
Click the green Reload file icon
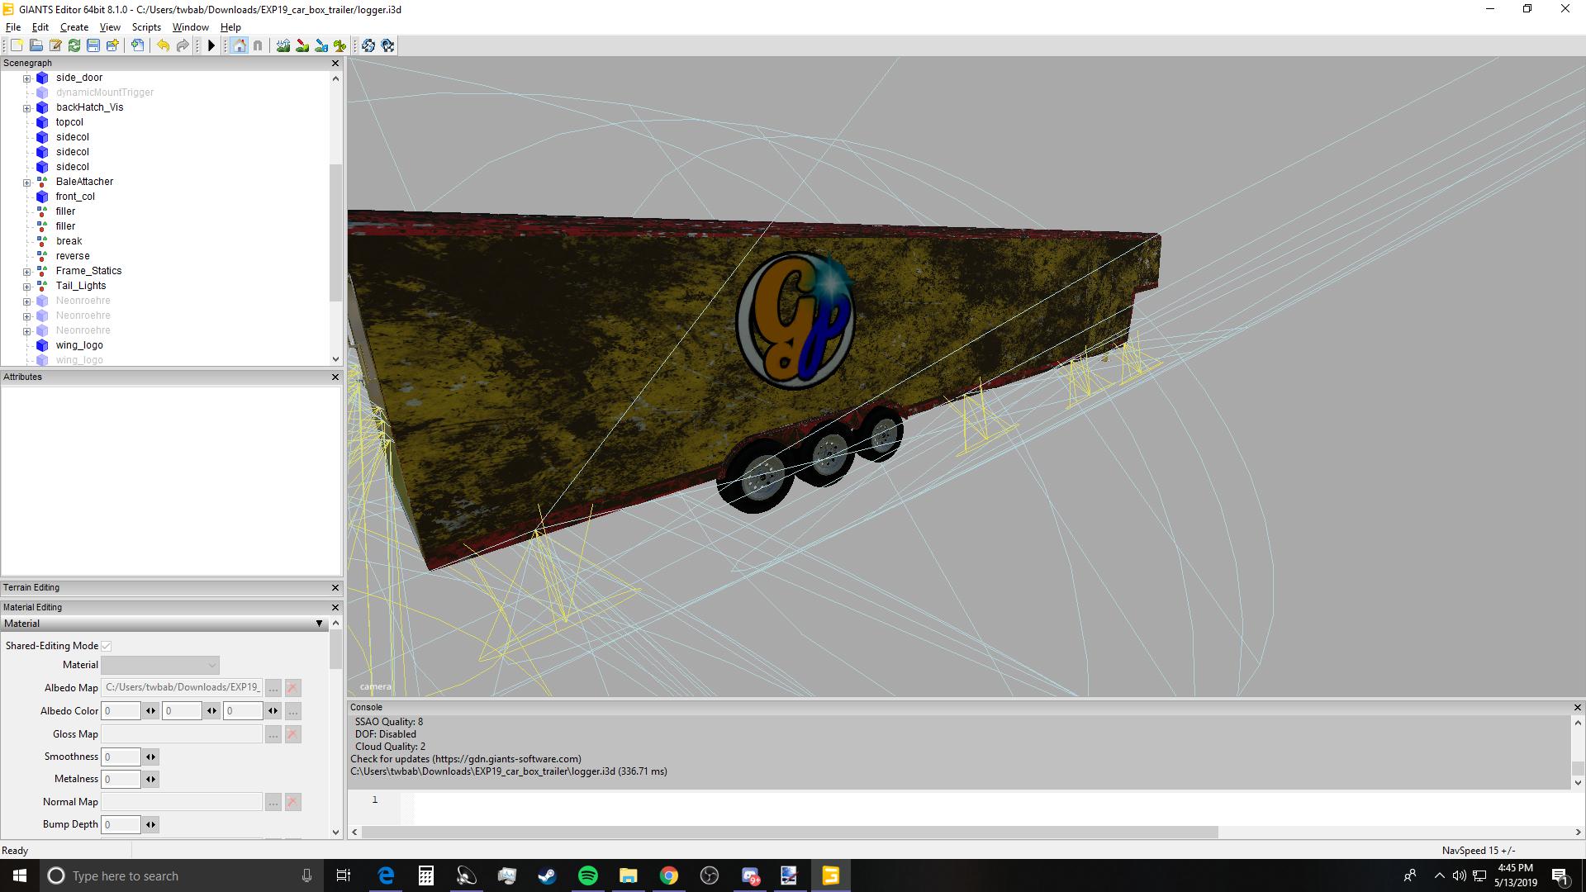click(74, 45)
